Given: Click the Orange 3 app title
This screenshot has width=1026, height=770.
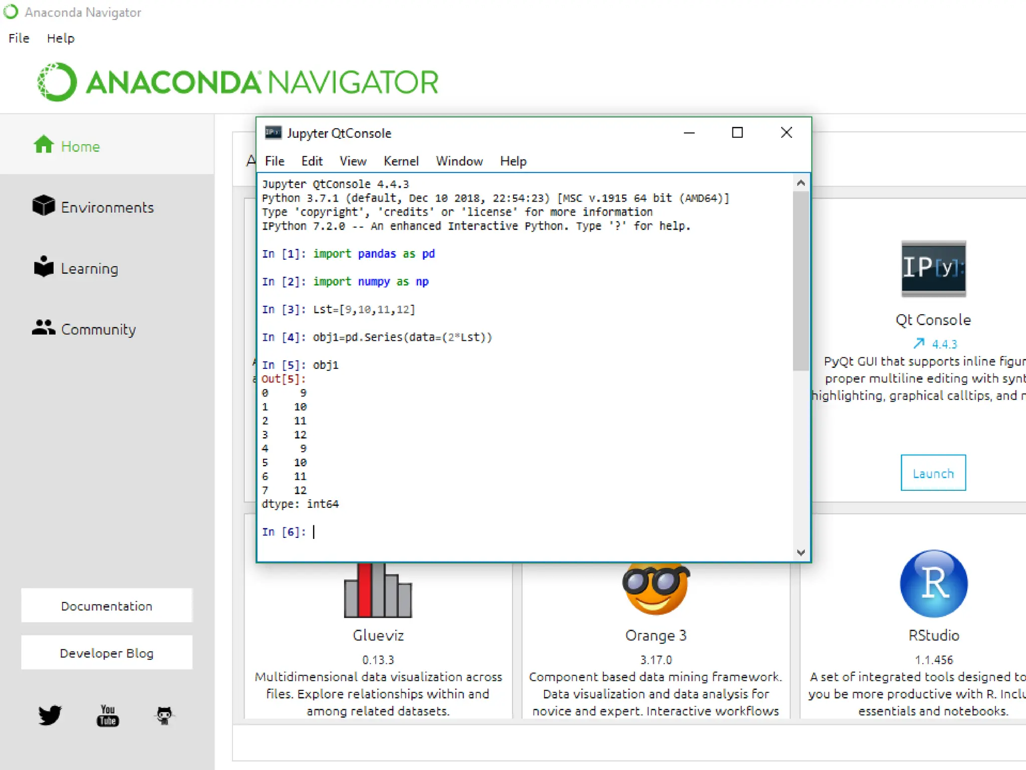Looking at the screenshot, I should pyautogui.click(x=656, y=635).
